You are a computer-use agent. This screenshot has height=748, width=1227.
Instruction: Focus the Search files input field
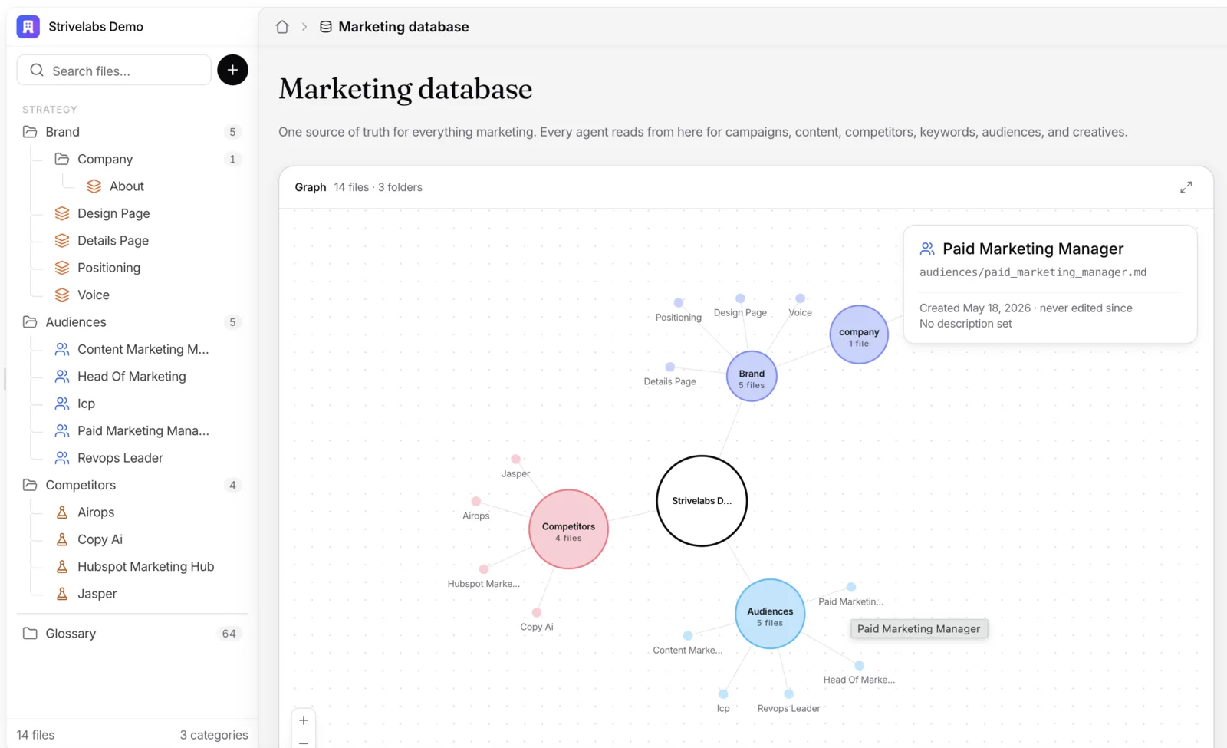point(114,71)
